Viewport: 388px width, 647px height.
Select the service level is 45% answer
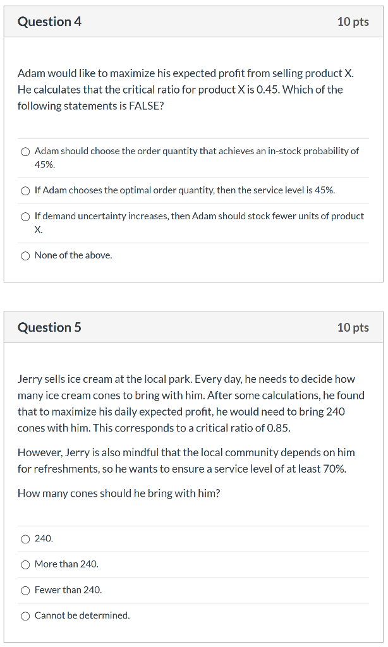tap(25, 190)
